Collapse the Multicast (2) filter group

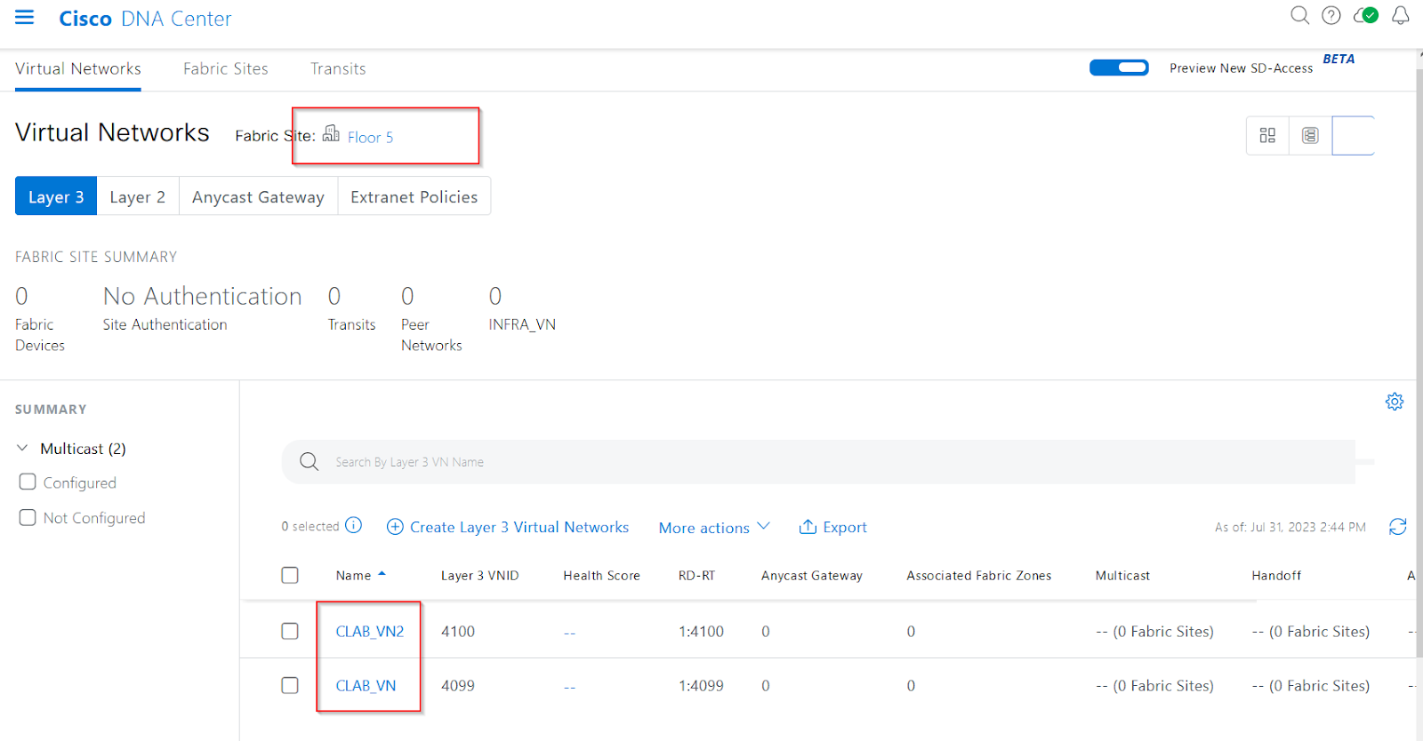pyautogui.click(x=23, y=448)
